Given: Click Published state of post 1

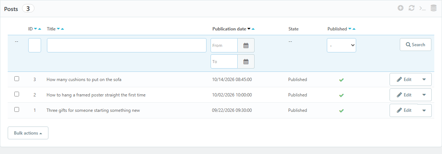Looking at the screenshot, I should pos(297,110).
